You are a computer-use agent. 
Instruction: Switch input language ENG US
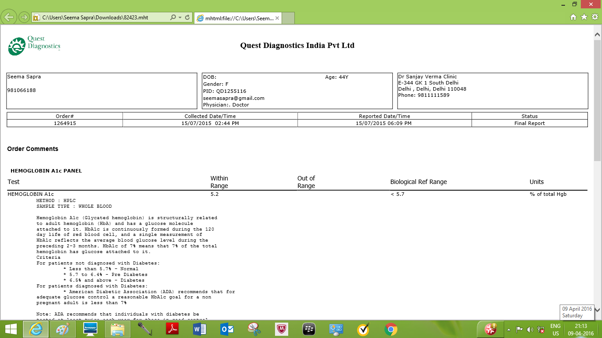coord(556,330)
